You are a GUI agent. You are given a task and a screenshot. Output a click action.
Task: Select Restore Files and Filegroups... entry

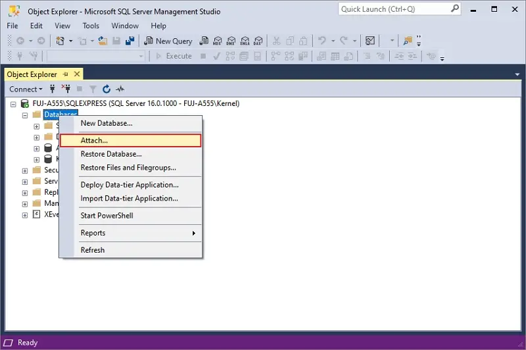coord(130,168)
